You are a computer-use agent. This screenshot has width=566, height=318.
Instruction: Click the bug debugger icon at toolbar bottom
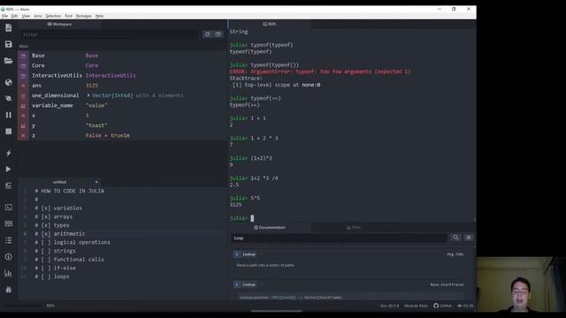pyautogui.click(x=8, y=290)
